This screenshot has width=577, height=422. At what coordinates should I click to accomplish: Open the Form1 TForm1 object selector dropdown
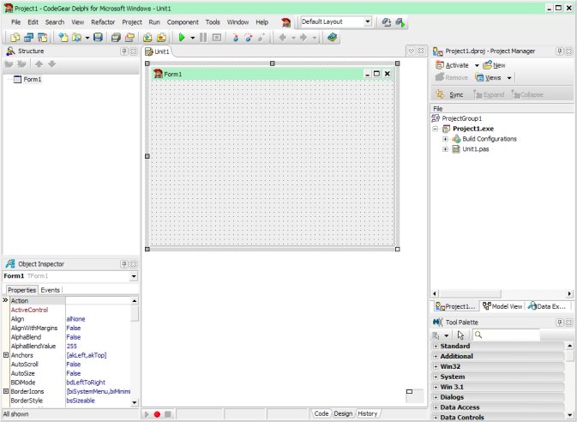[134, 276]
